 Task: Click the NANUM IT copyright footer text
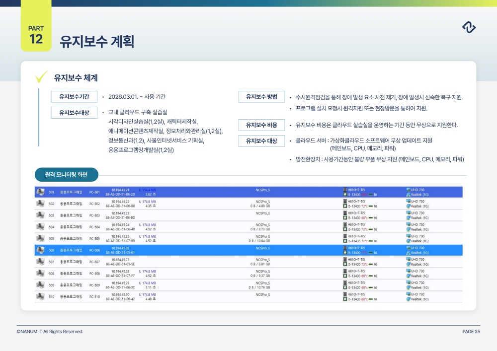[x=50, y=332]
